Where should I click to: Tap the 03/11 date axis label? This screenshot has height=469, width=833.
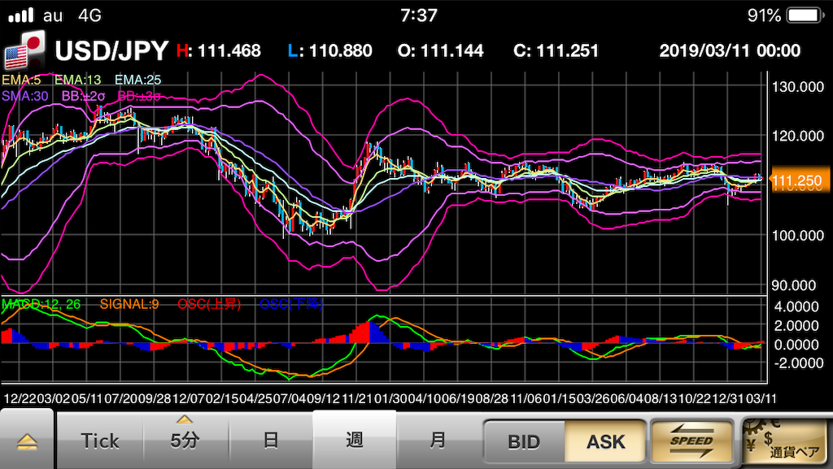coord(761,399)
